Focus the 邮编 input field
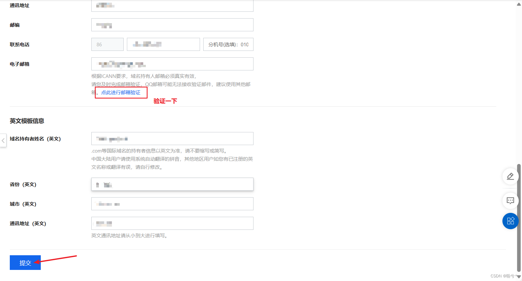This screenshot has width=522, height=281. point(172,25)
